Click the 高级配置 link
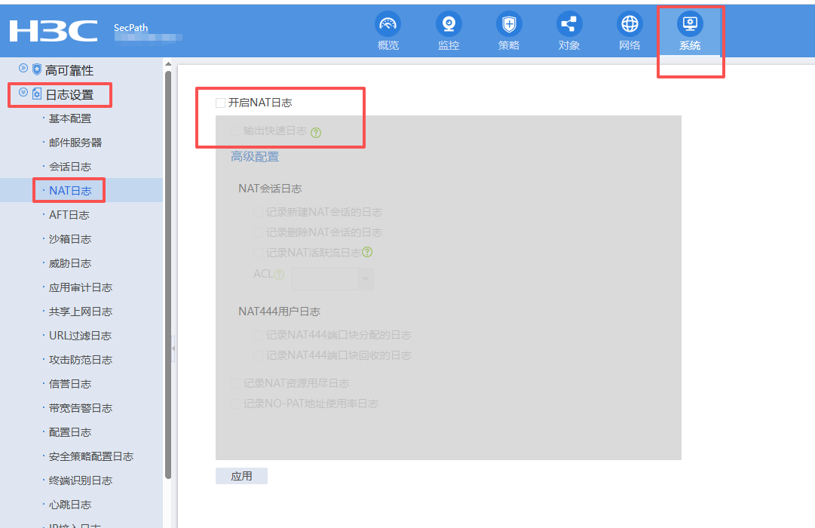This screenshot has width=815, height=528. click(255, 157)
